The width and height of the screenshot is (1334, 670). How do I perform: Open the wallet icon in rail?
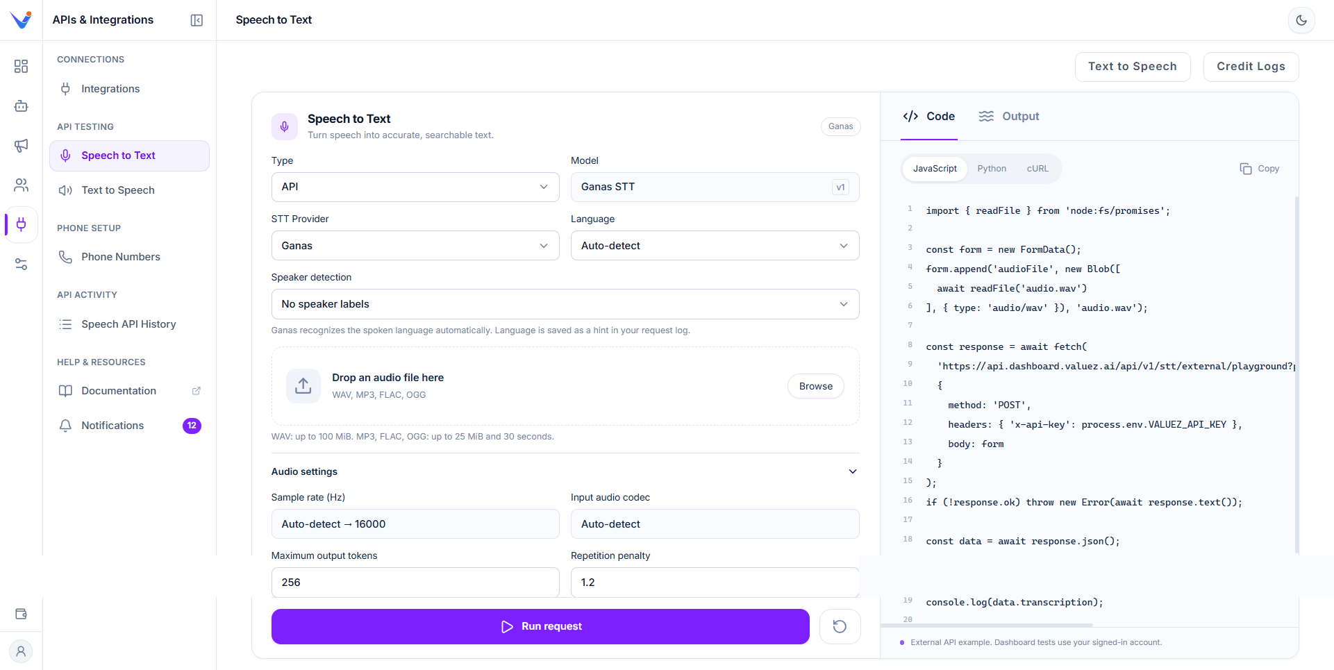pyautogui.click(x=21, y=614)
